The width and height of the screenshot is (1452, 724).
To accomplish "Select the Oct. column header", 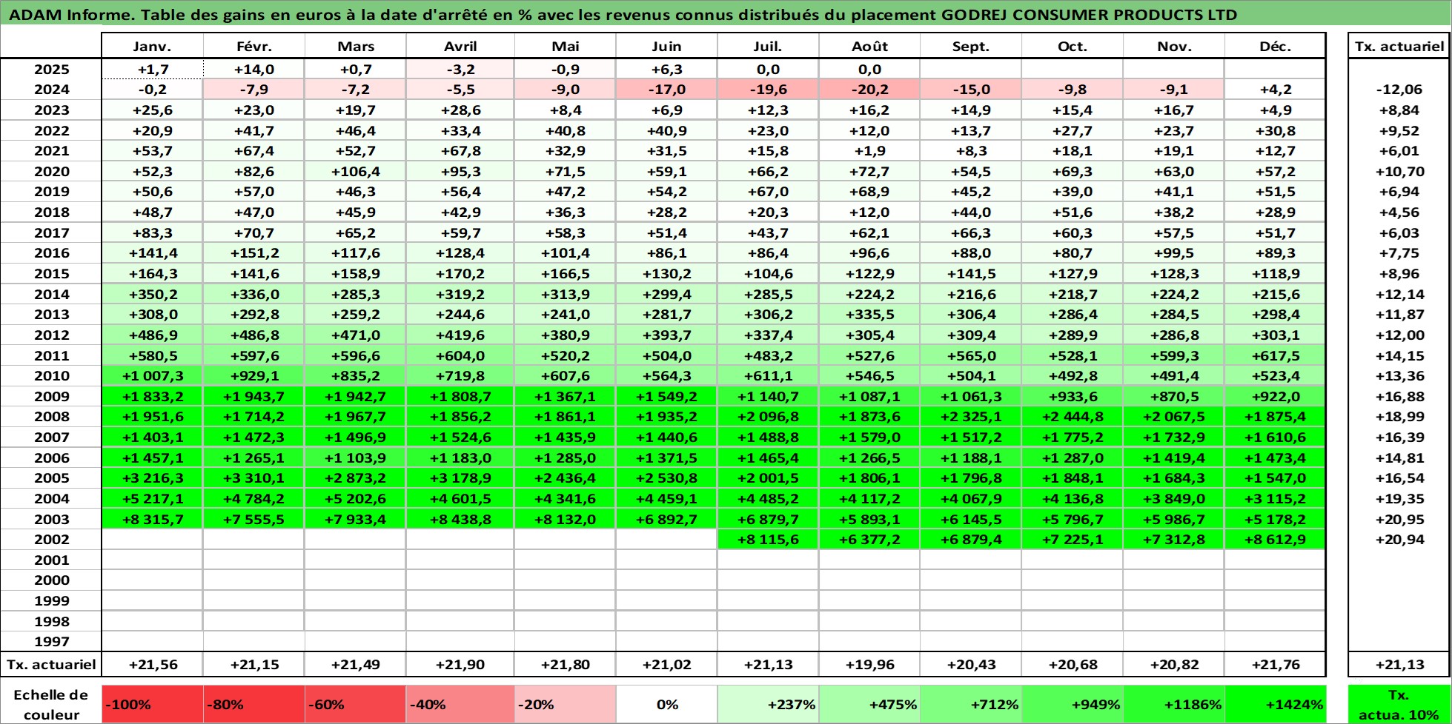I will 1073,46.
